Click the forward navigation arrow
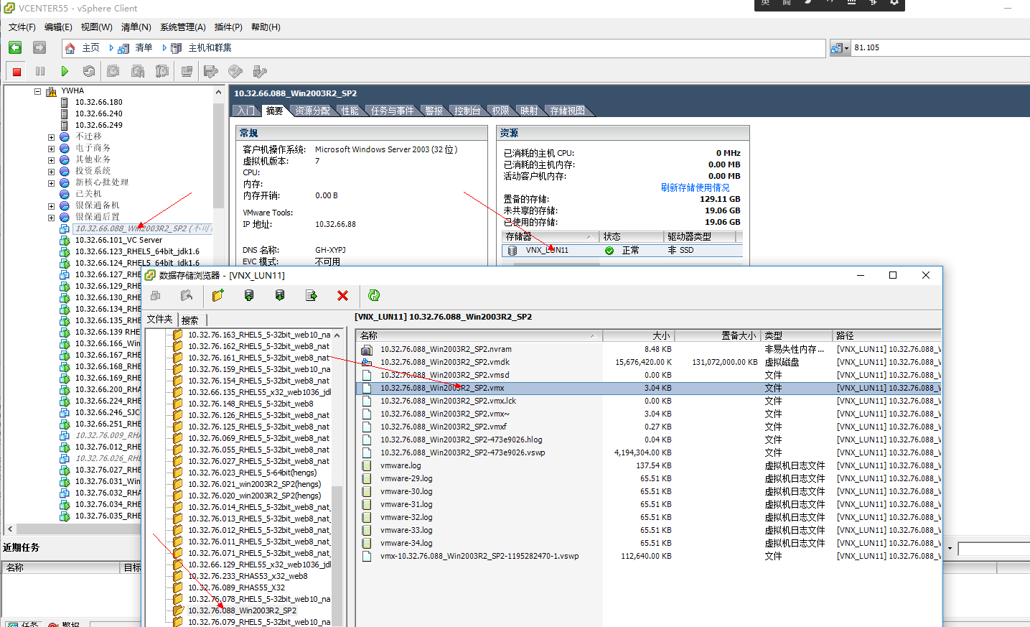Image resolution: width=1030 pixels, height=627 pixels. [39, 47]
